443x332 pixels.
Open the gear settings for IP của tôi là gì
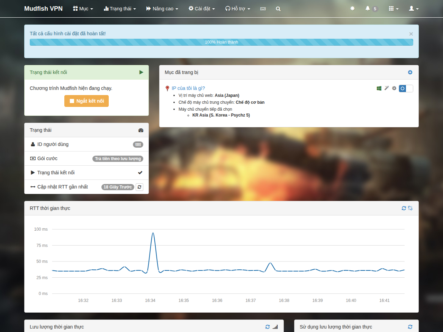394,88
